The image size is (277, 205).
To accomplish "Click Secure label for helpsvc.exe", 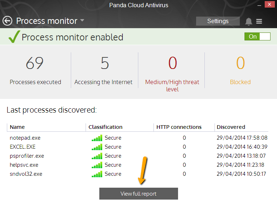I will point(113,165).
